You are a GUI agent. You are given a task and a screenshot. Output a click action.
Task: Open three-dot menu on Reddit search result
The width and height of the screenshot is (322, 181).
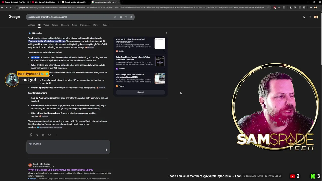click(x=53, y=166)
